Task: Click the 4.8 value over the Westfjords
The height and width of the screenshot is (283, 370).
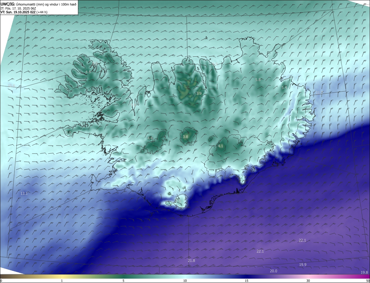Action: pyautogui.click(x=88, y=72)
